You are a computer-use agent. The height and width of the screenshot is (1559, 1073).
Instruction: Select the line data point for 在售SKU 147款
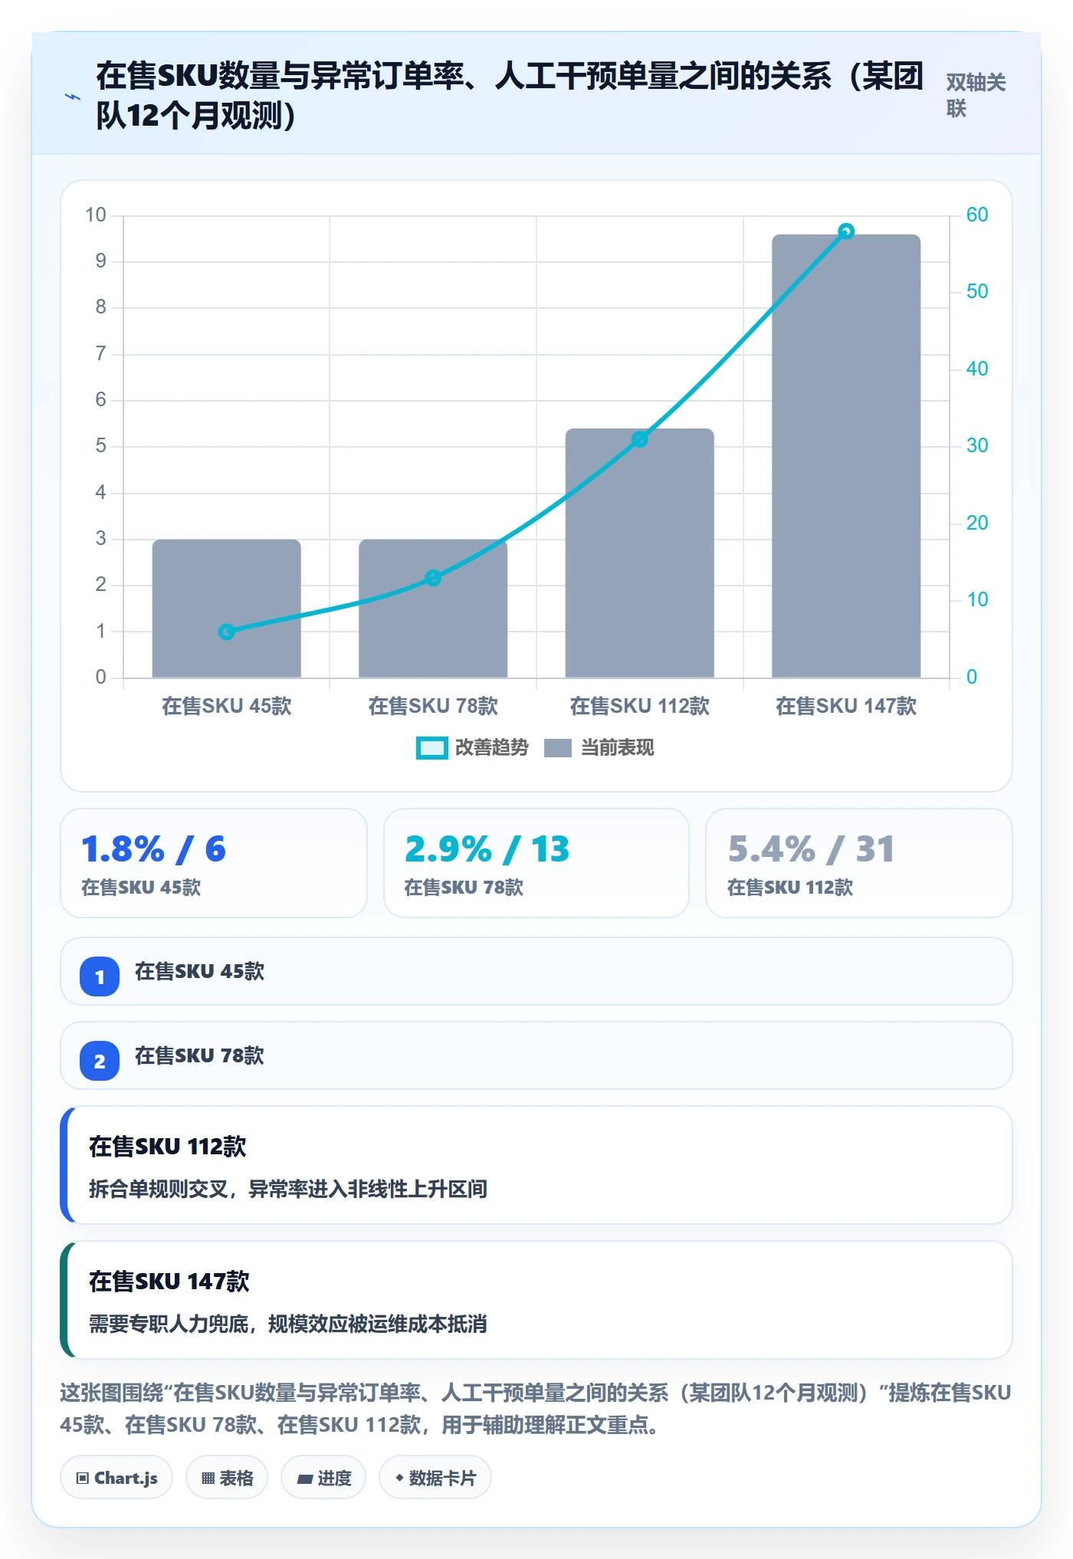point(846,231)
